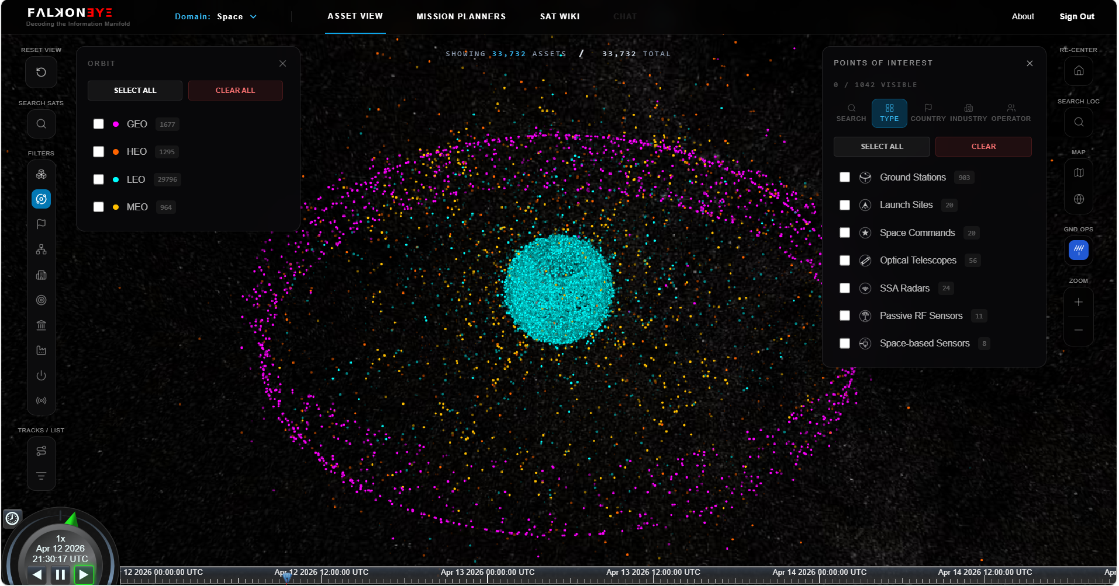Open the Search Sats magnifier
The height and width of the screenshot is (586, 1119).
(41, 123)
